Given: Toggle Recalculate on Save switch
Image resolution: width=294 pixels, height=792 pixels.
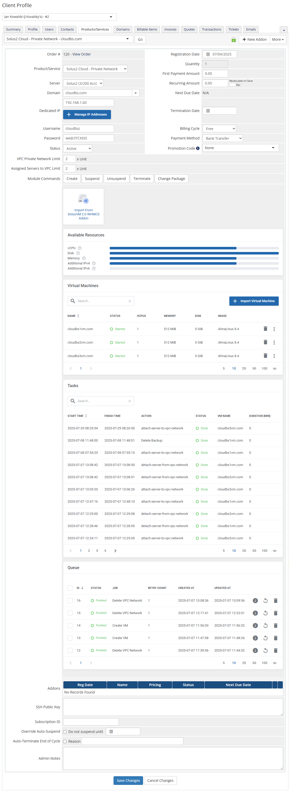Looking at the screenshot, I should (235, 85).
